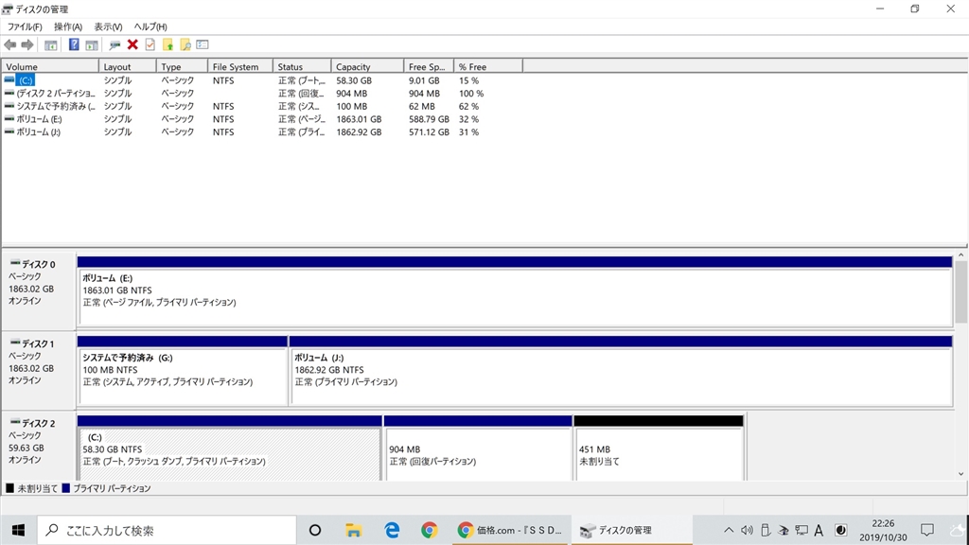Select the 904 MB recovery partition block
This screenshot has width=969, height=545.
point(478,448)
